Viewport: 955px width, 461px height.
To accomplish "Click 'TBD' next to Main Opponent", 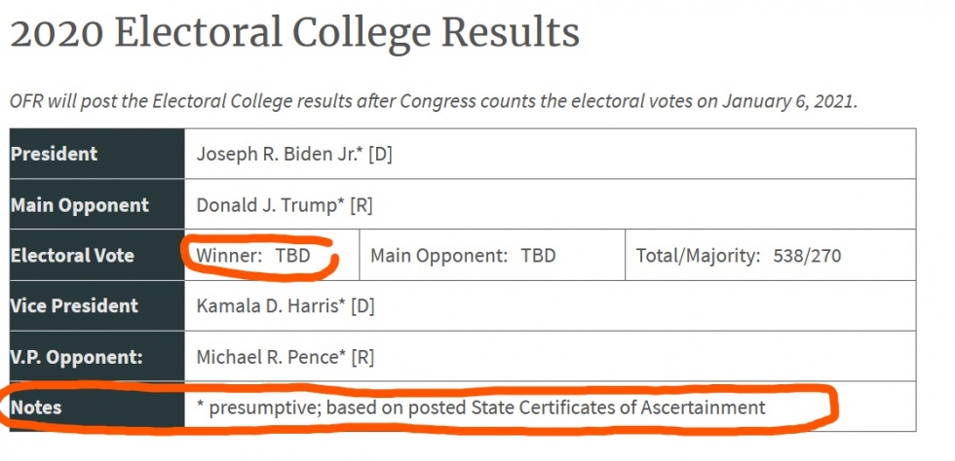I will 538,256.
